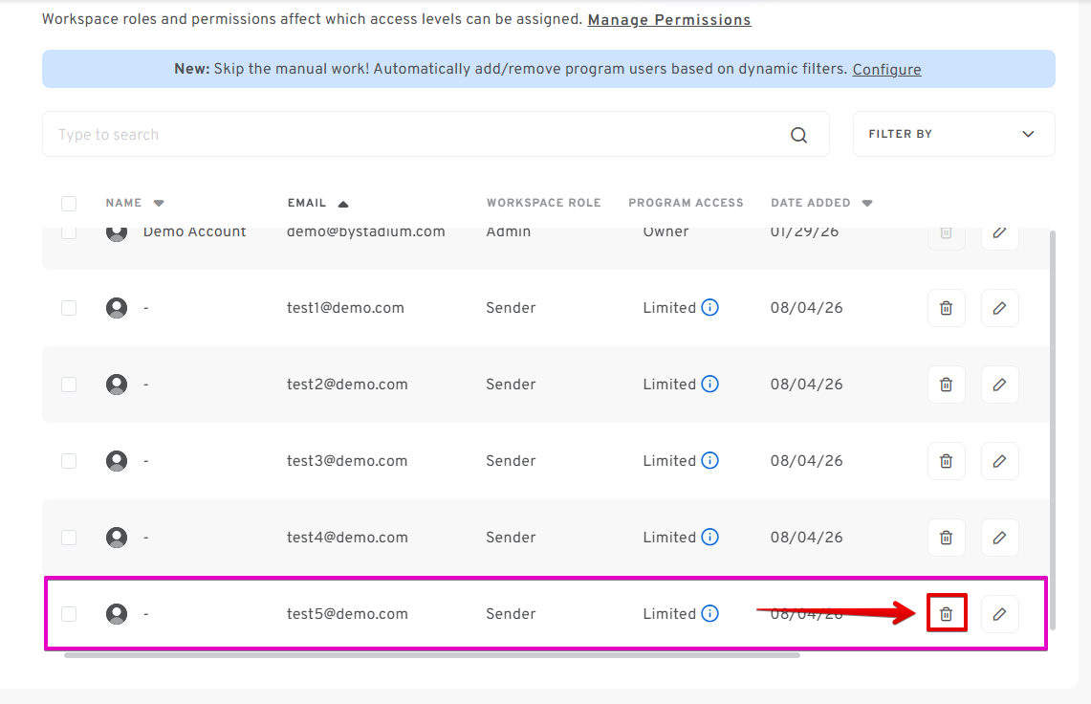Select the test3@demo.com row checkbox
Screen dimensions: 1091x704
[69, 461]
